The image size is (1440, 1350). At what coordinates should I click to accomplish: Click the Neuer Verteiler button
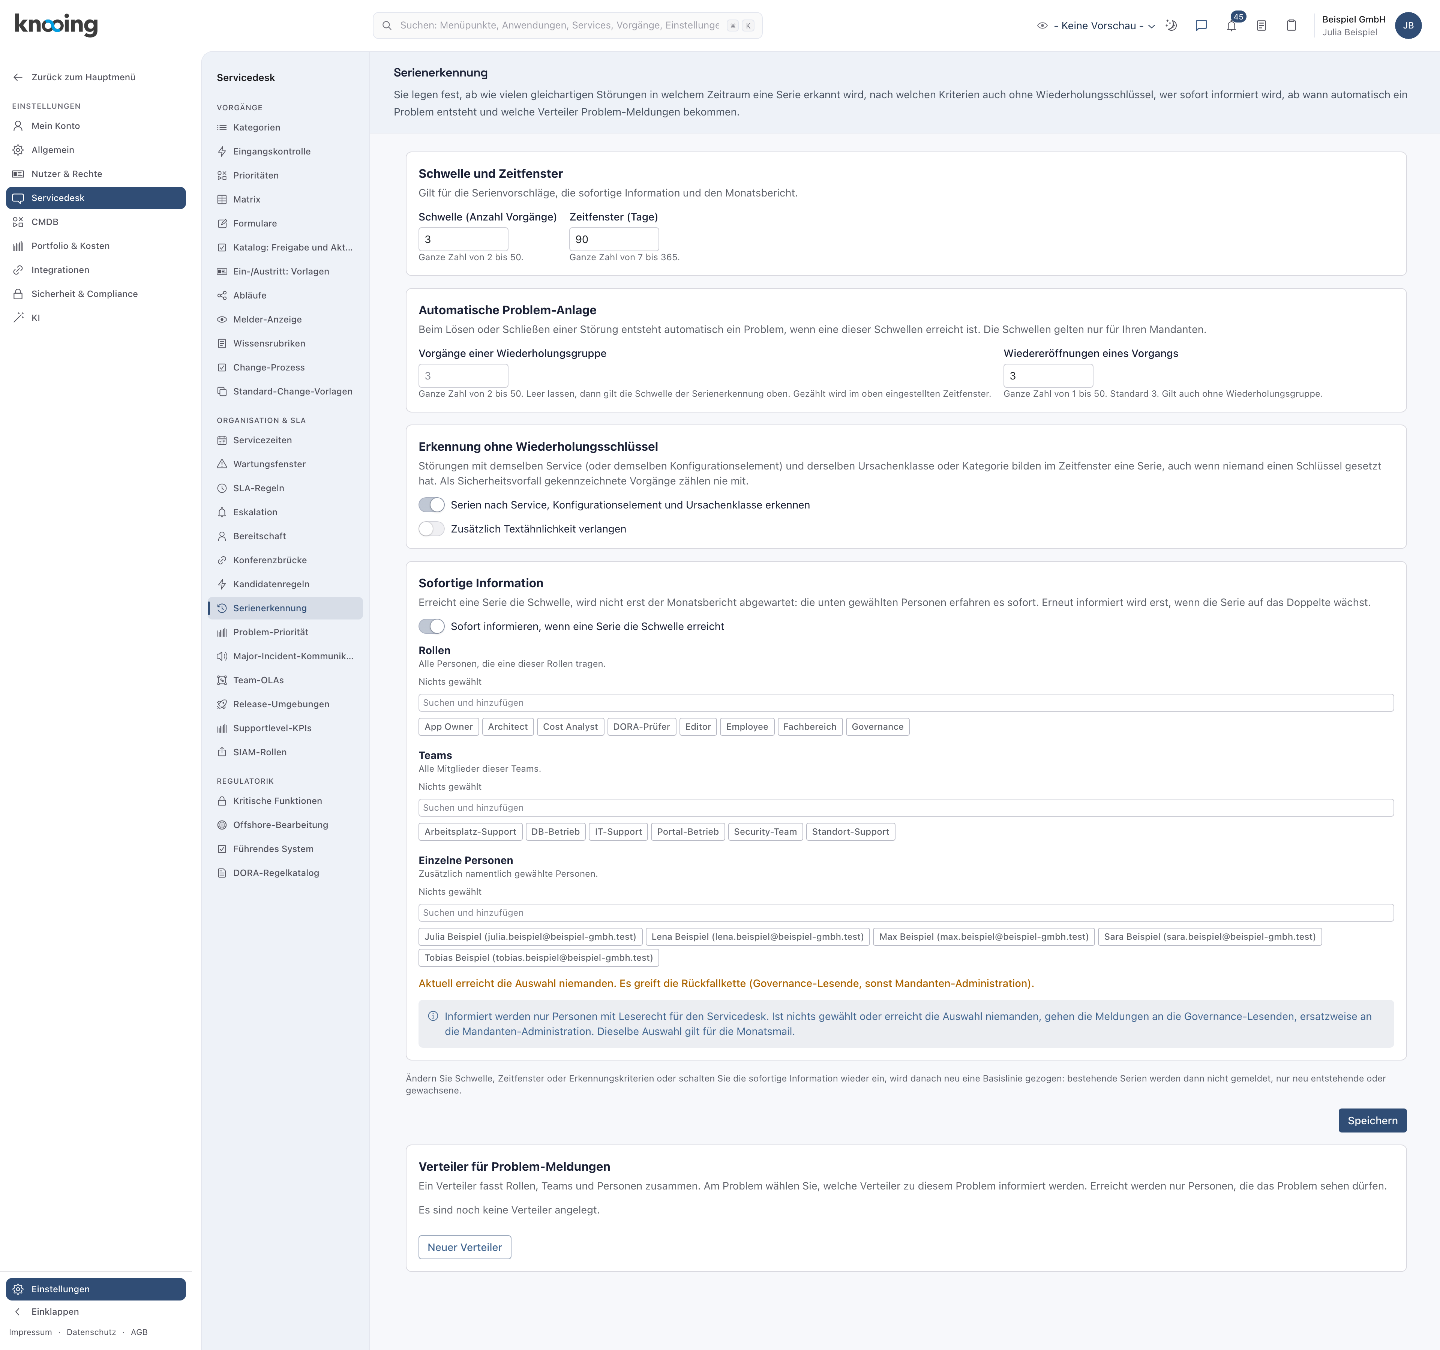(x=464, y=1247)
